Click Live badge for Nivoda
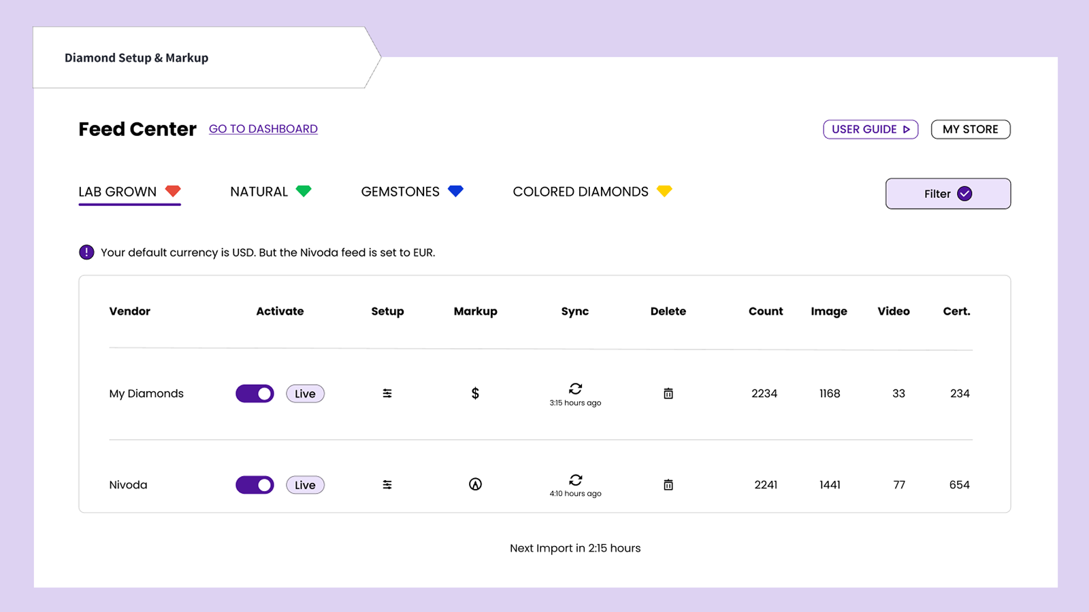The height and width of the screenshot is (612, 1089). click(305, 485)
